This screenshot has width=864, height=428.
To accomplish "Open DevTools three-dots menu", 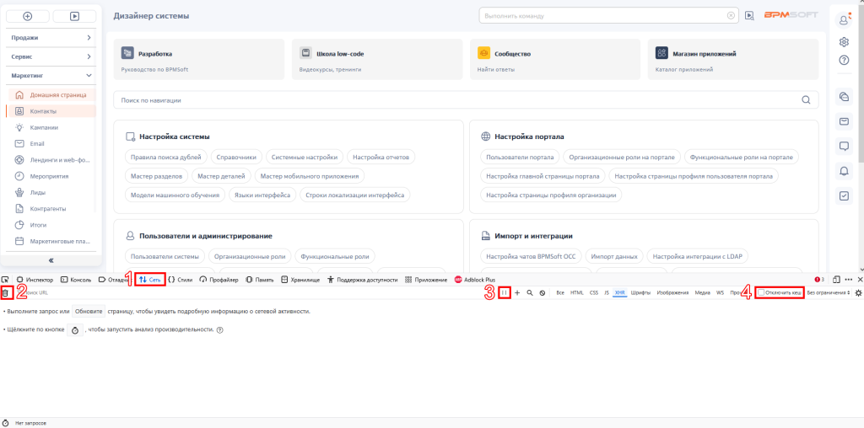I will (849, 280).
